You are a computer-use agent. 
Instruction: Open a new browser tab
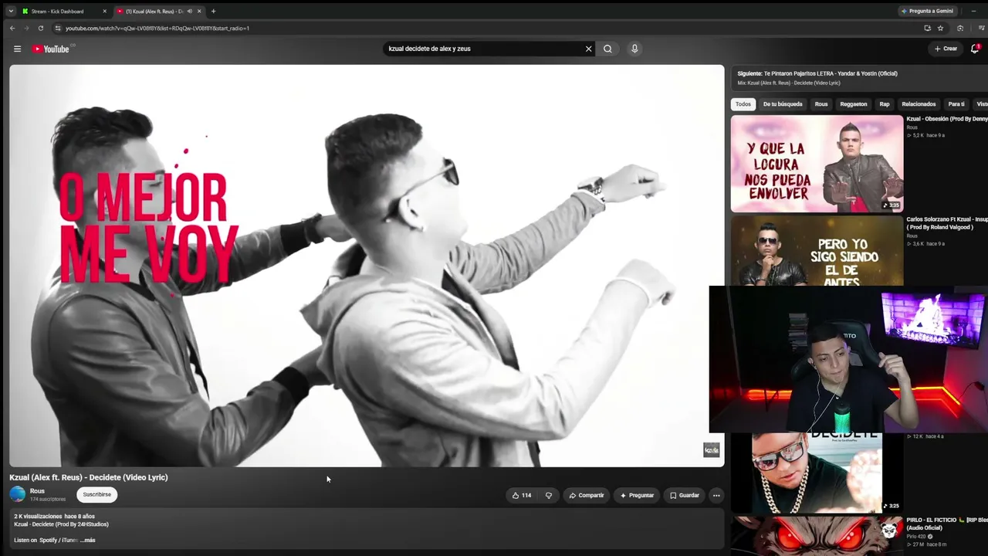213,11
